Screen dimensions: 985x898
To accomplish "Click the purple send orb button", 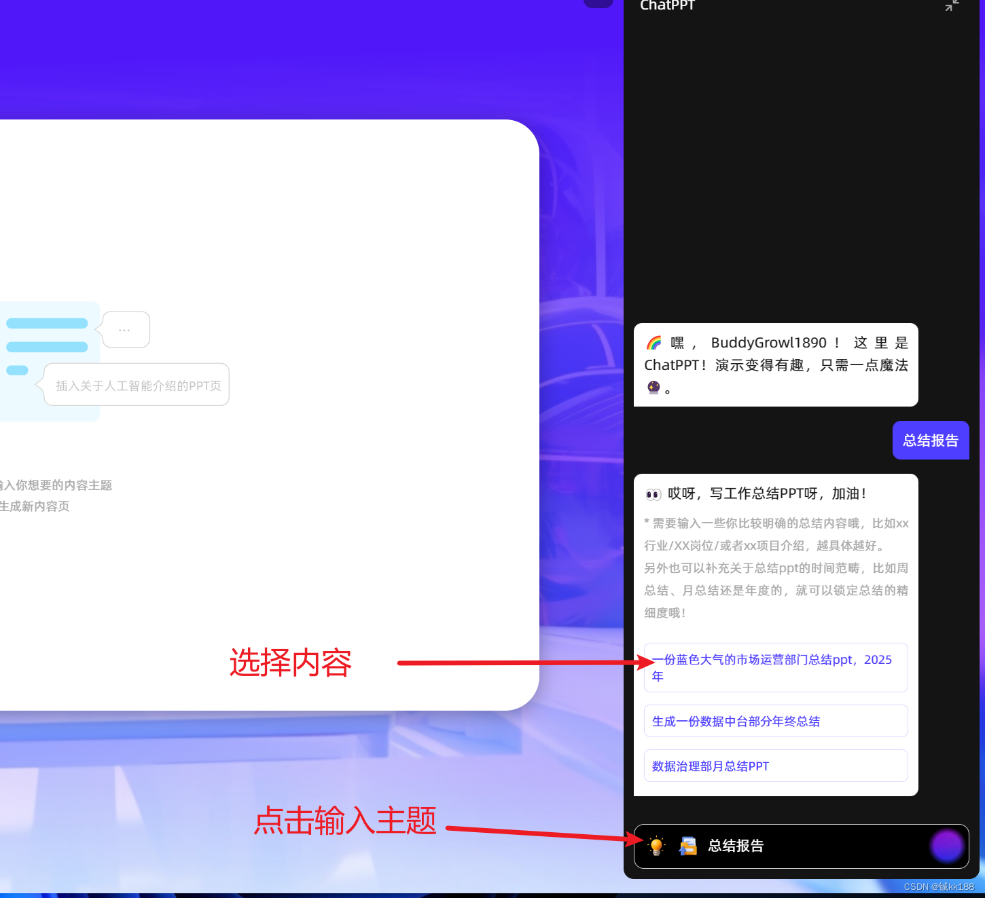I will tap(946, 846).
